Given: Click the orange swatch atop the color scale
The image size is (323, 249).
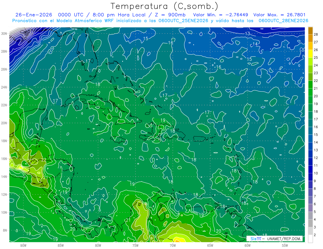Looking at the screenshot, I should click(x=310, y=31).
